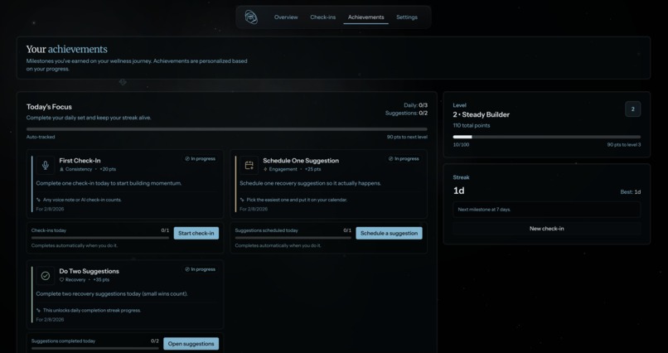Click the microphone icon on First Check-In card
Viewport: 668px width, 353px height.
pyautogui.click(x=45, y=165)
